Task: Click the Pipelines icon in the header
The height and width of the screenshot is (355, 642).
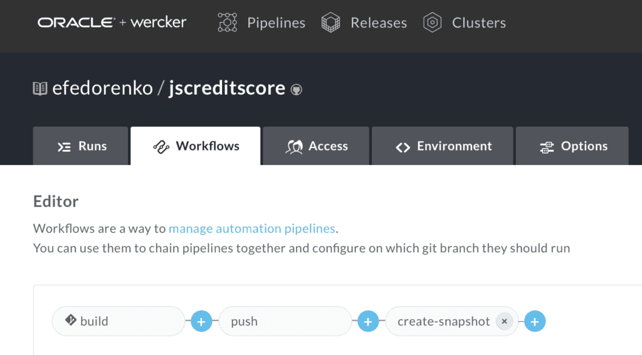Action: coord(227,22)
